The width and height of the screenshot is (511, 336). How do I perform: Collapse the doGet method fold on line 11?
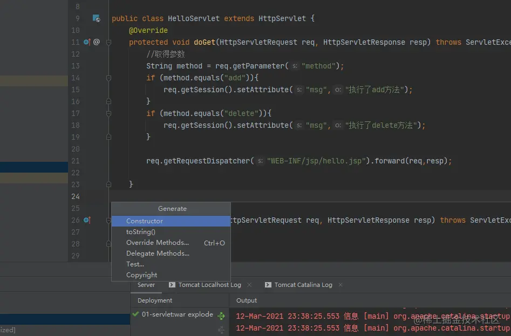[109, 42]
